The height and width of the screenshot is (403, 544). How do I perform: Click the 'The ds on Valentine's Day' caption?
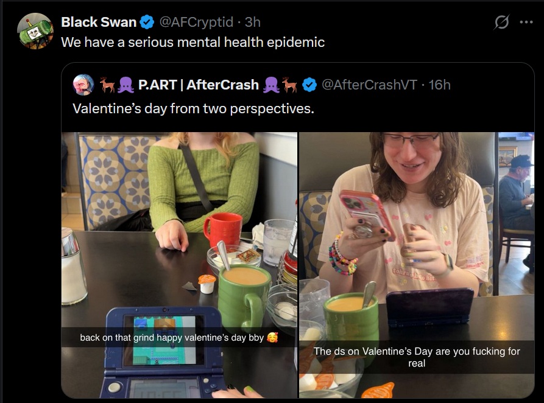tap(417, 357)
